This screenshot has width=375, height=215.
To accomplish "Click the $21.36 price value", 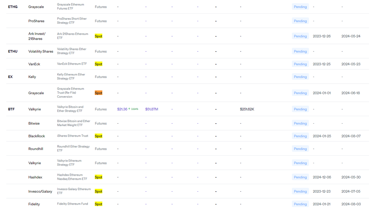I will coord(122,109).
